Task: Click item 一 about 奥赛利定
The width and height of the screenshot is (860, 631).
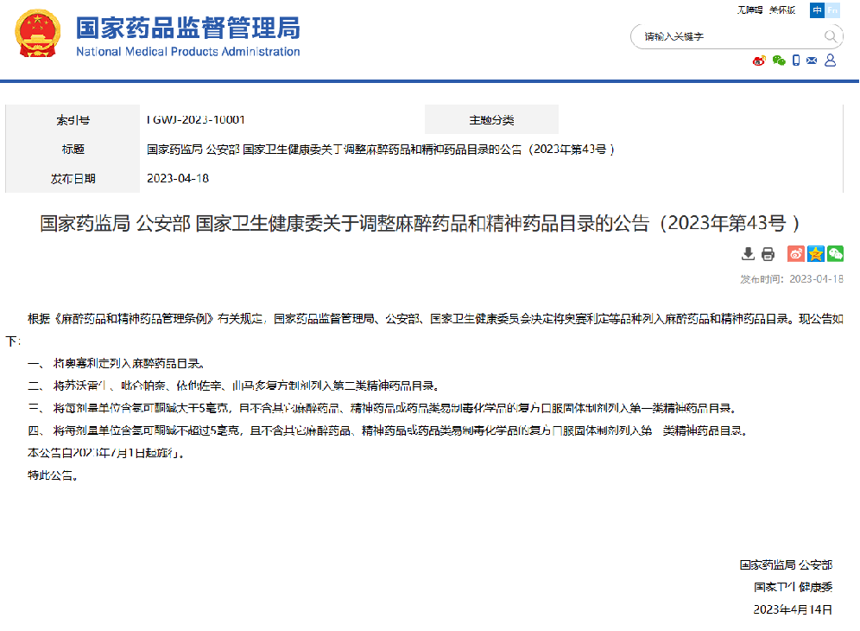Action: 117,364
